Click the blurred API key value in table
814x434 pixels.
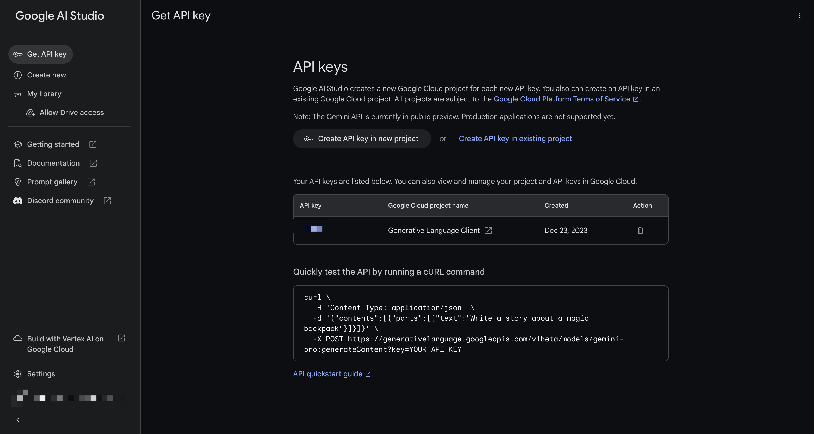316,229
